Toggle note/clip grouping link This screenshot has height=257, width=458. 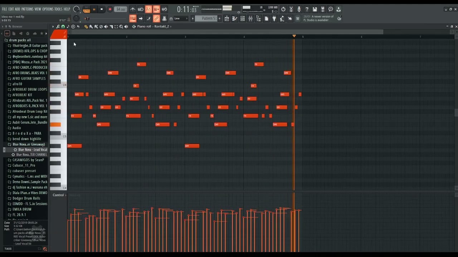point(156,18)
